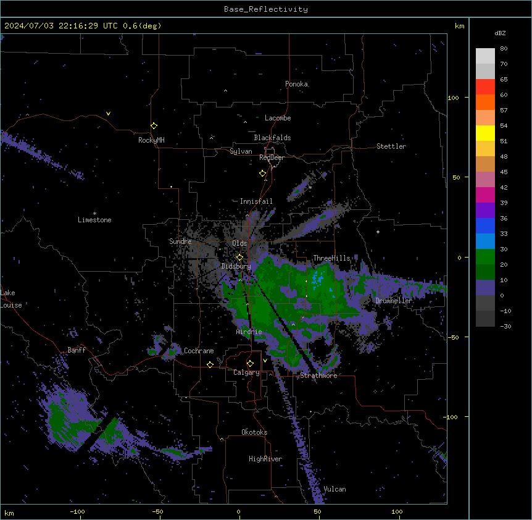Click the Cochrane label
Viewport: 532px width, 520px height.
[199, 351]
